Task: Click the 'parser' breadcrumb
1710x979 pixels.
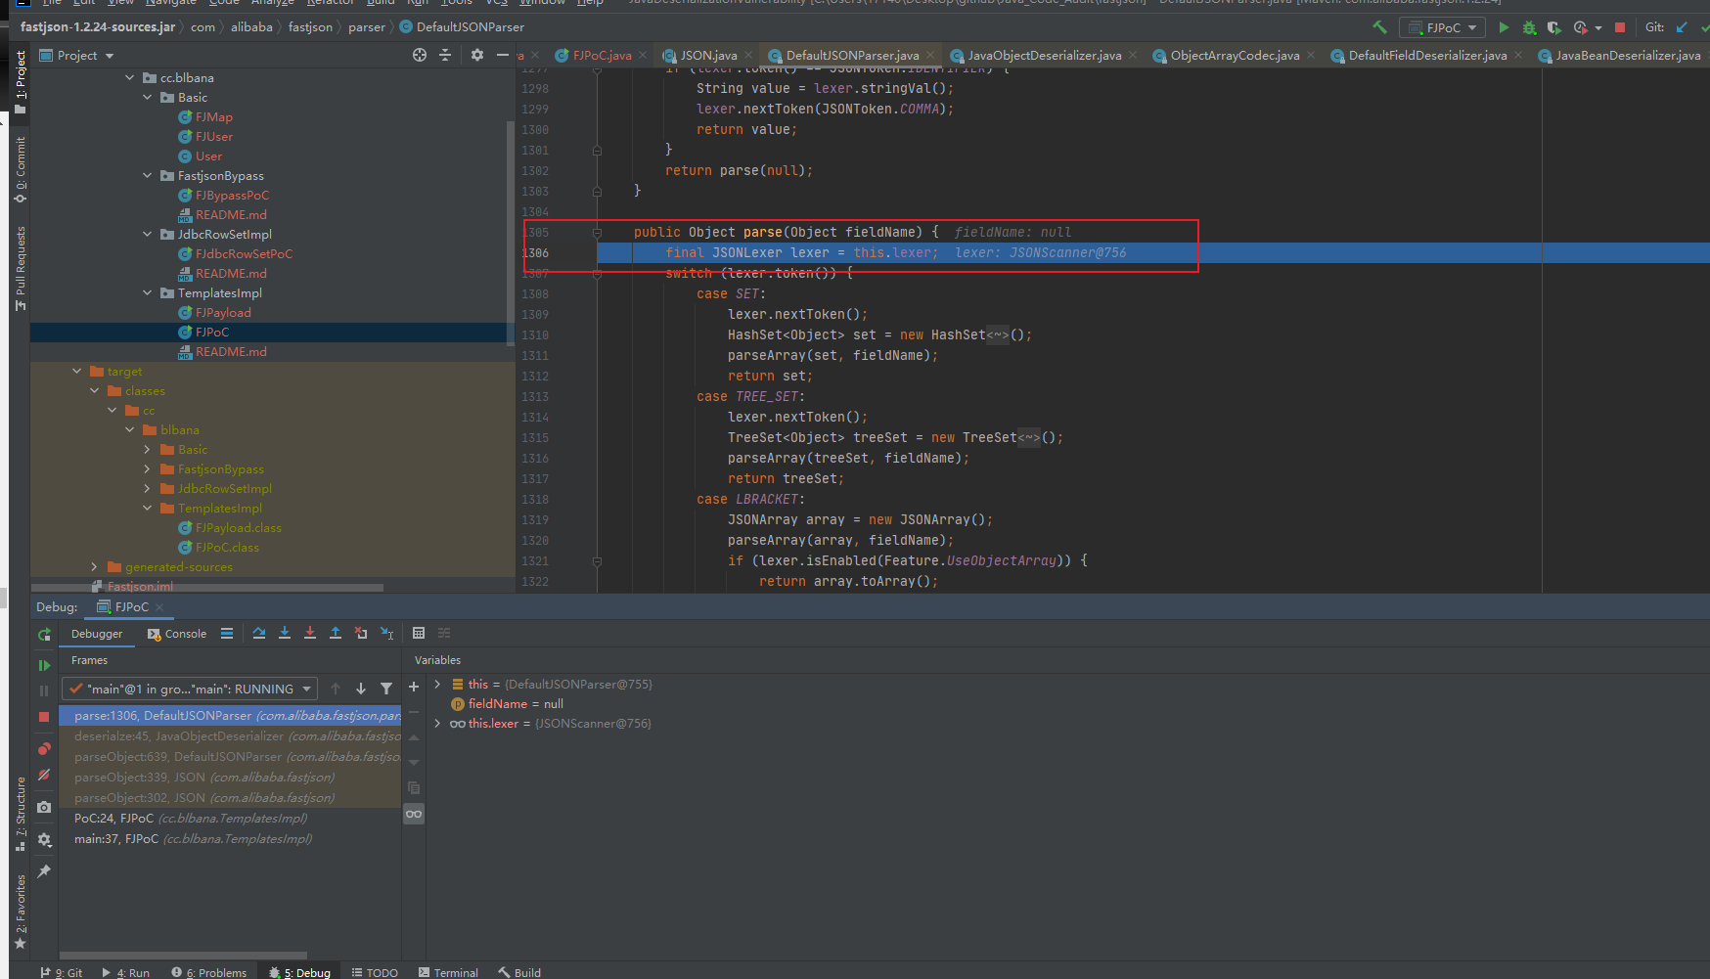Action: 367,27
